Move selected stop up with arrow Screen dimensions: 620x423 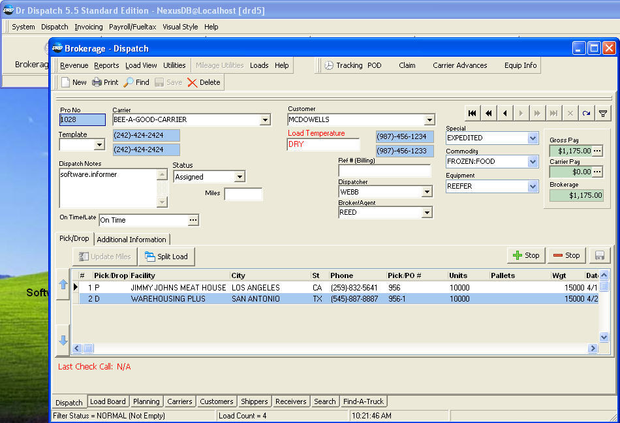[63, 285]
